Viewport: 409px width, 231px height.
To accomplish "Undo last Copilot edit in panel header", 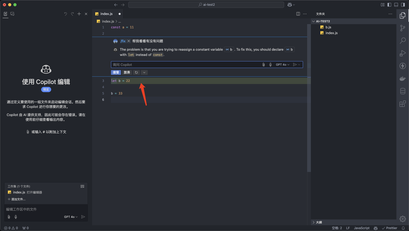I will (x=66, y=14).
